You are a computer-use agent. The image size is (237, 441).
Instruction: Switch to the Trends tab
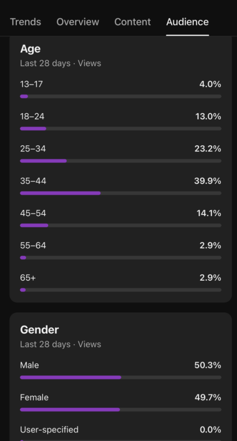click(x=25, y=22)
